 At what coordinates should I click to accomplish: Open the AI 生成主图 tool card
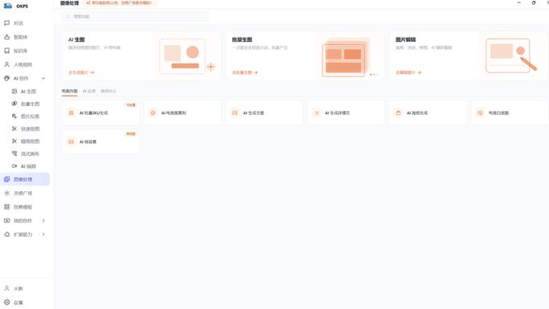coord(264,112)
